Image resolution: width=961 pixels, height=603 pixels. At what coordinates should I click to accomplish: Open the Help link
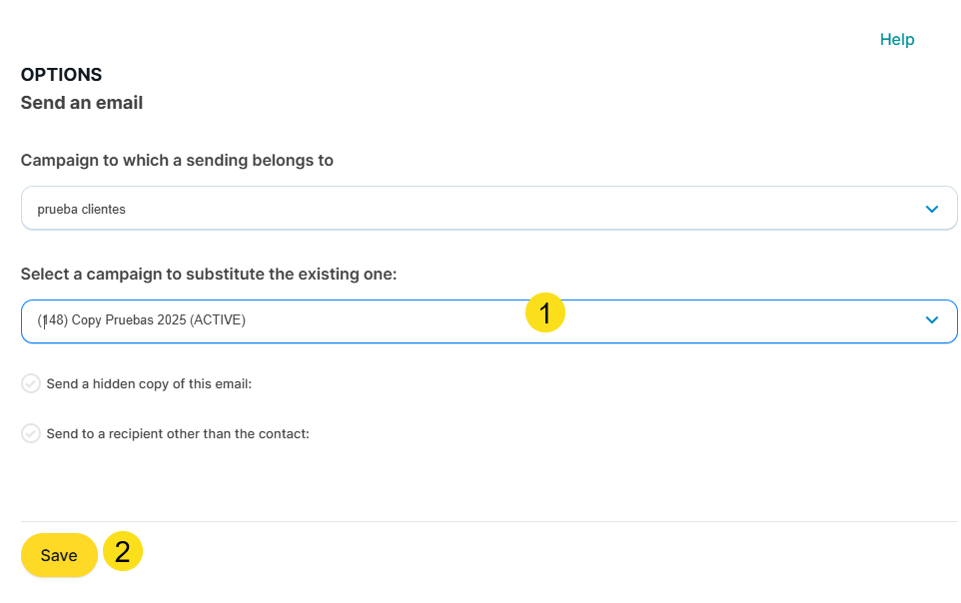pos(896,40)
